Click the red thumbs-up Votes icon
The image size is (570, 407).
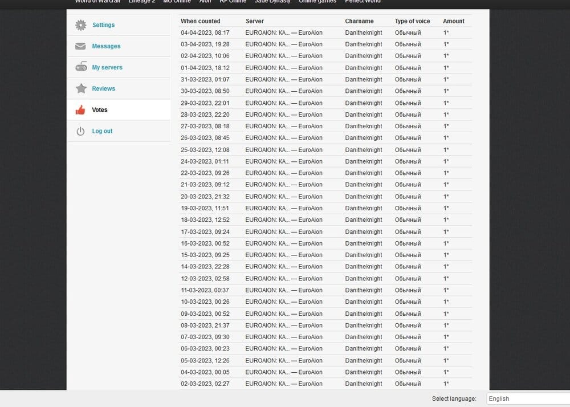81,110
